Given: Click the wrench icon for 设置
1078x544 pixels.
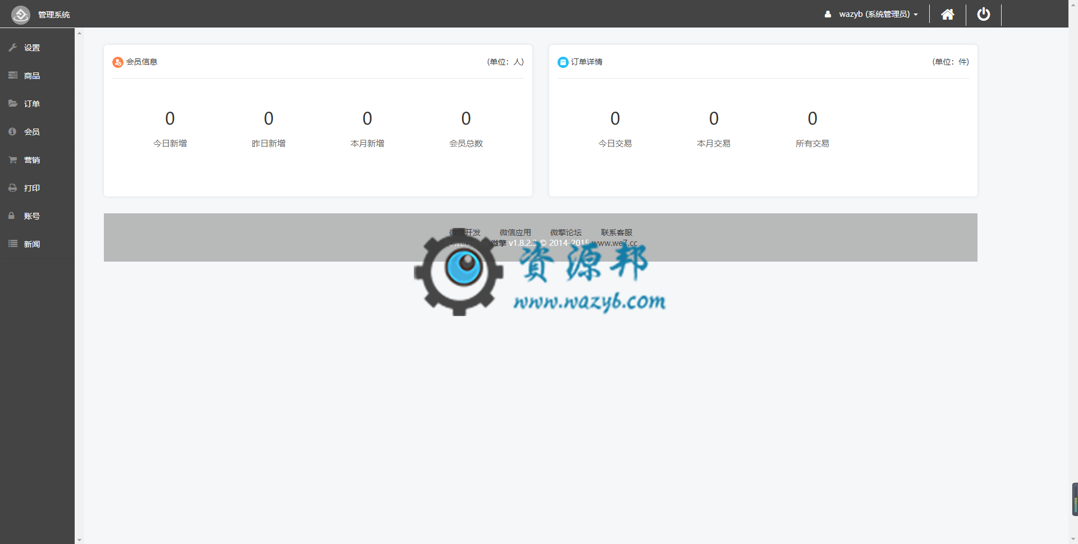Looking at the screenshot, I should [x=12, y=47].
